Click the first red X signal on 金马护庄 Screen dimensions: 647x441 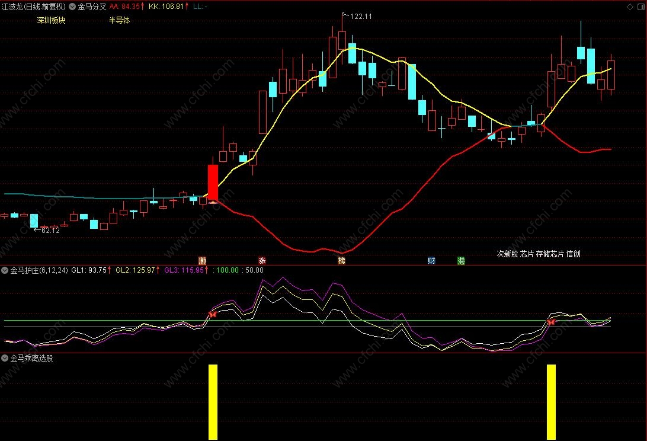click(213, 315)
